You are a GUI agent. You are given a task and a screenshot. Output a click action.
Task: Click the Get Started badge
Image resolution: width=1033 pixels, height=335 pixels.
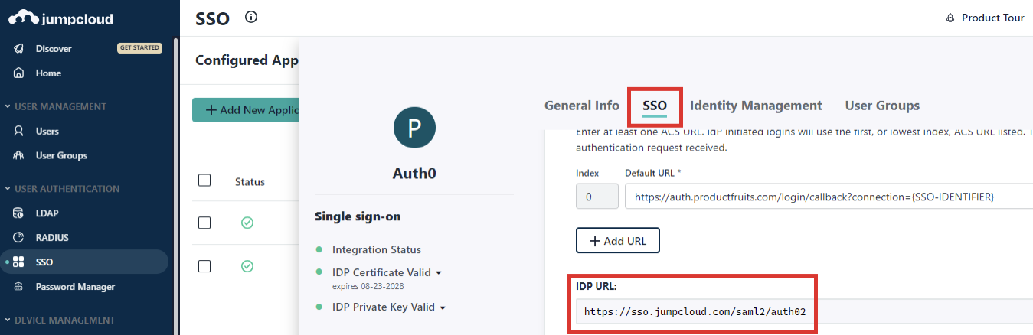[139, 47]
